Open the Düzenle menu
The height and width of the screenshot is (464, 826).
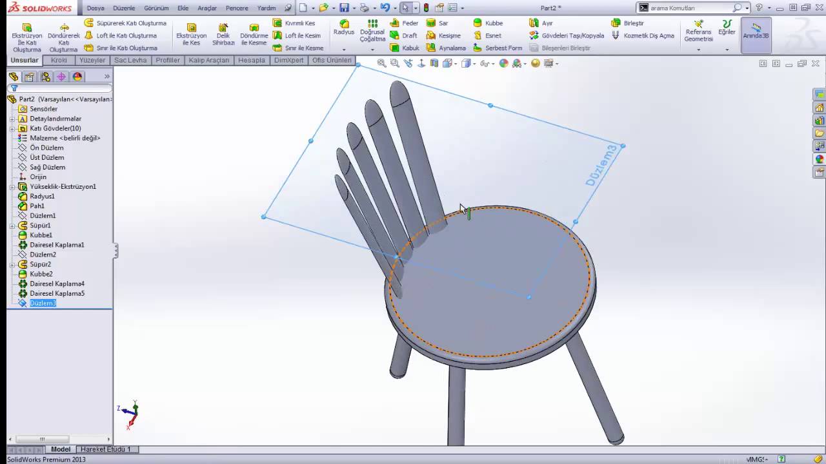click(124, 8)
